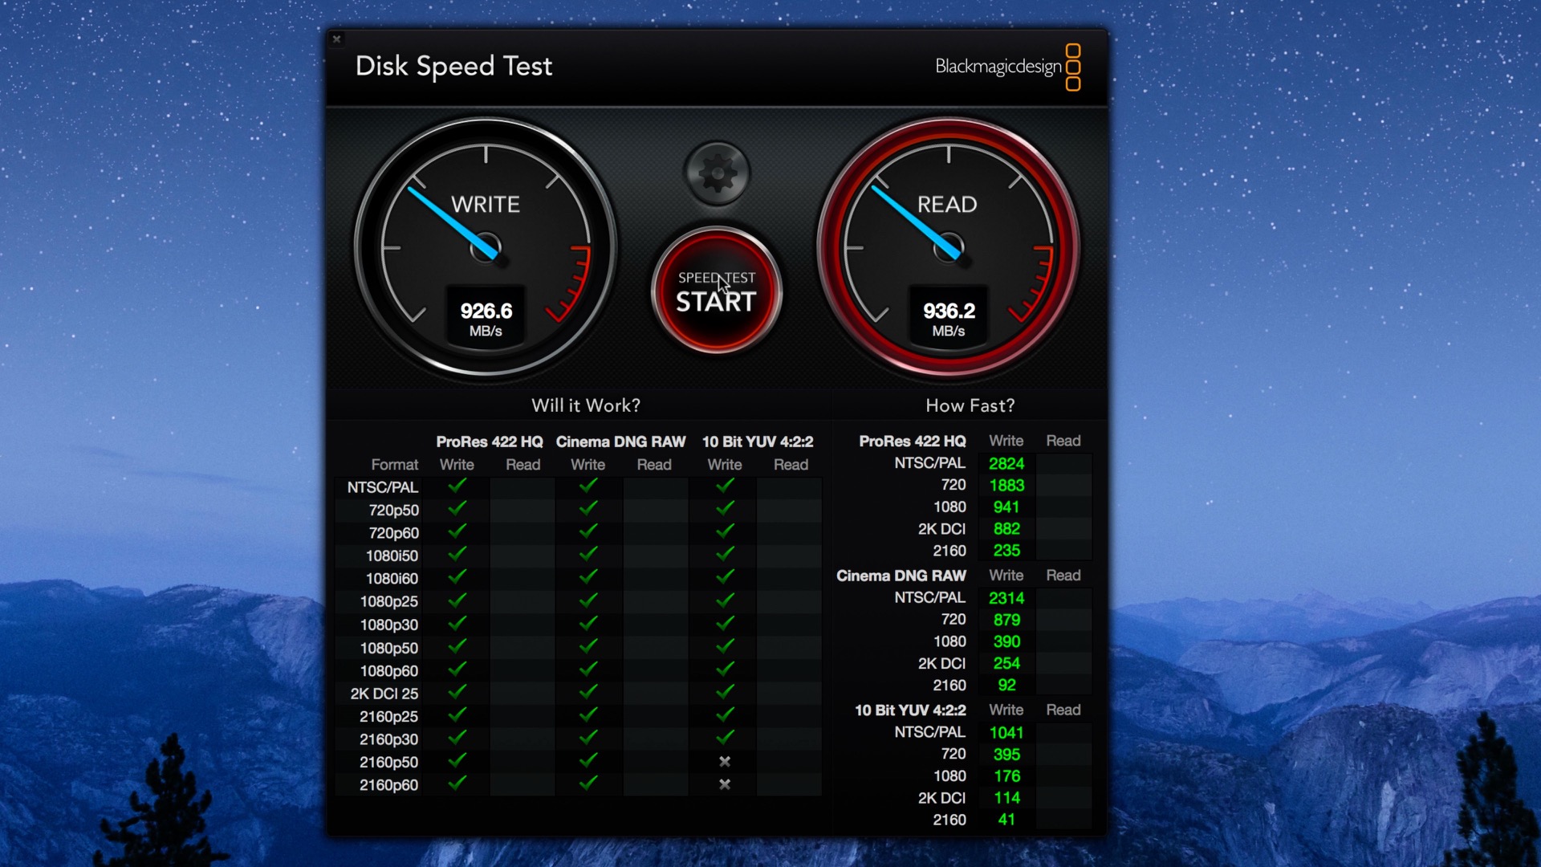Select the Will it Work? heading

tap(586, 405)
